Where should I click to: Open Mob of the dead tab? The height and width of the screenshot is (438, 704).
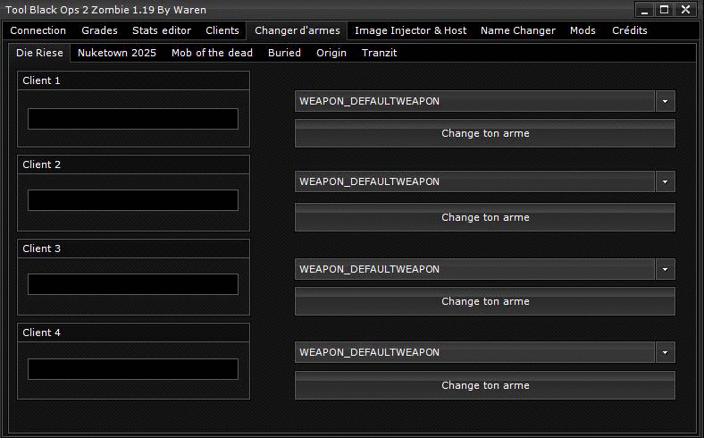click(x=212, y=53)
